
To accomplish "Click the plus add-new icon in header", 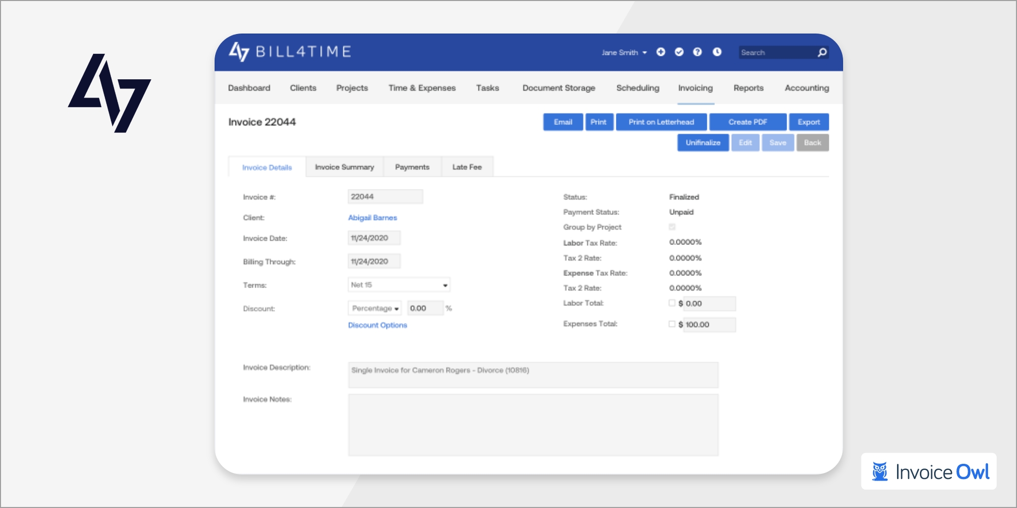I will tap(661, 52).
